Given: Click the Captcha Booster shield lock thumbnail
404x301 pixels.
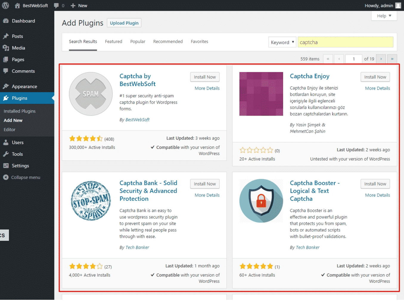Looking at the screenshot, I should [261, 201].
